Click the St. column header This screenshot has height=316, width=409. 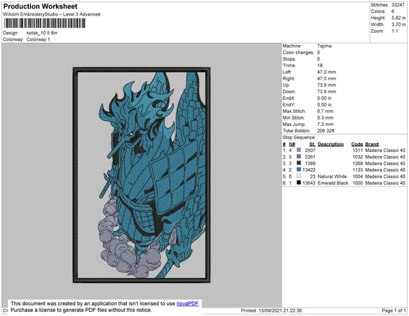pyautogui.click(x=312, y=144)
